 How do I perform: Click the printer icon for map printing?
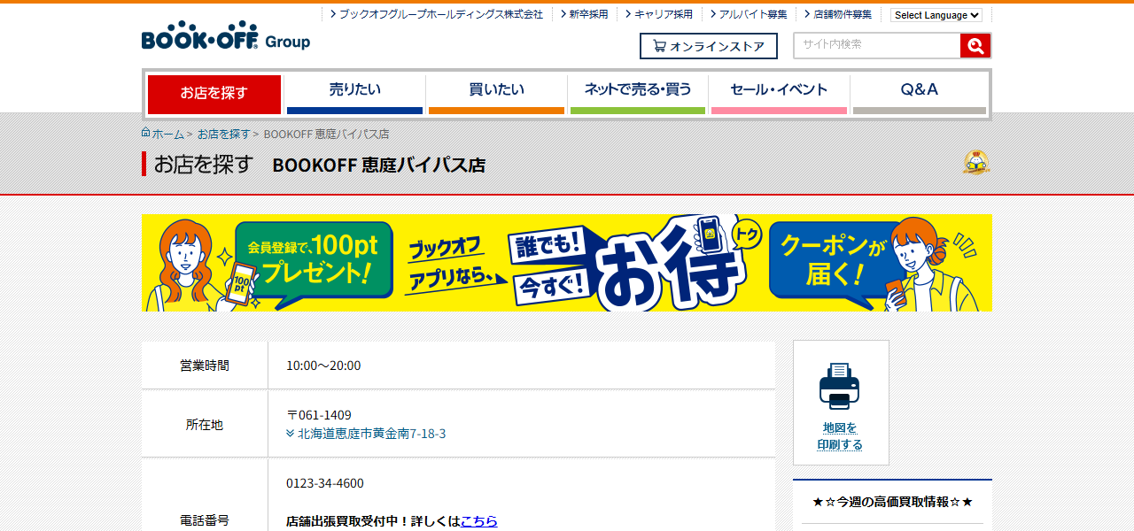tap(840, 386)
